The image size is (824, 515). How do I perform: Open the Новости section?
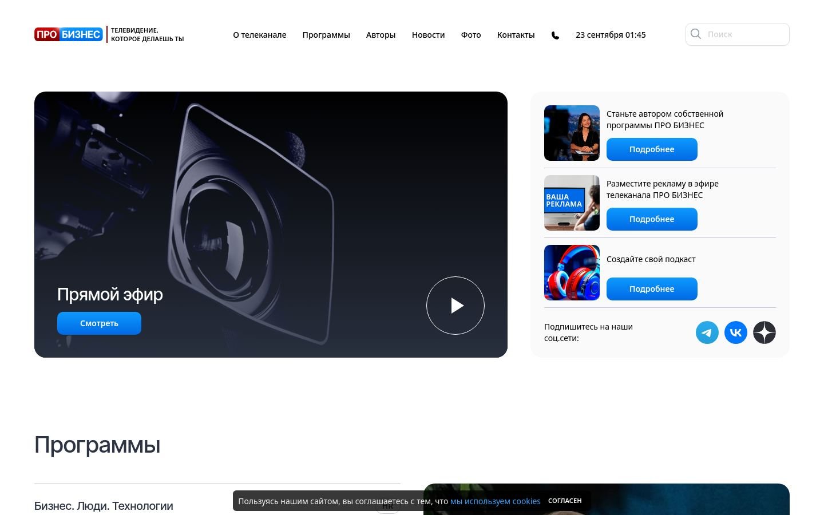point(428,35)
